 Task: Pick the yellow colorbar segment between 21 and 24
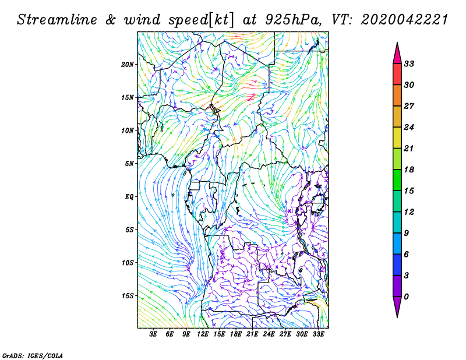point(397,137)
